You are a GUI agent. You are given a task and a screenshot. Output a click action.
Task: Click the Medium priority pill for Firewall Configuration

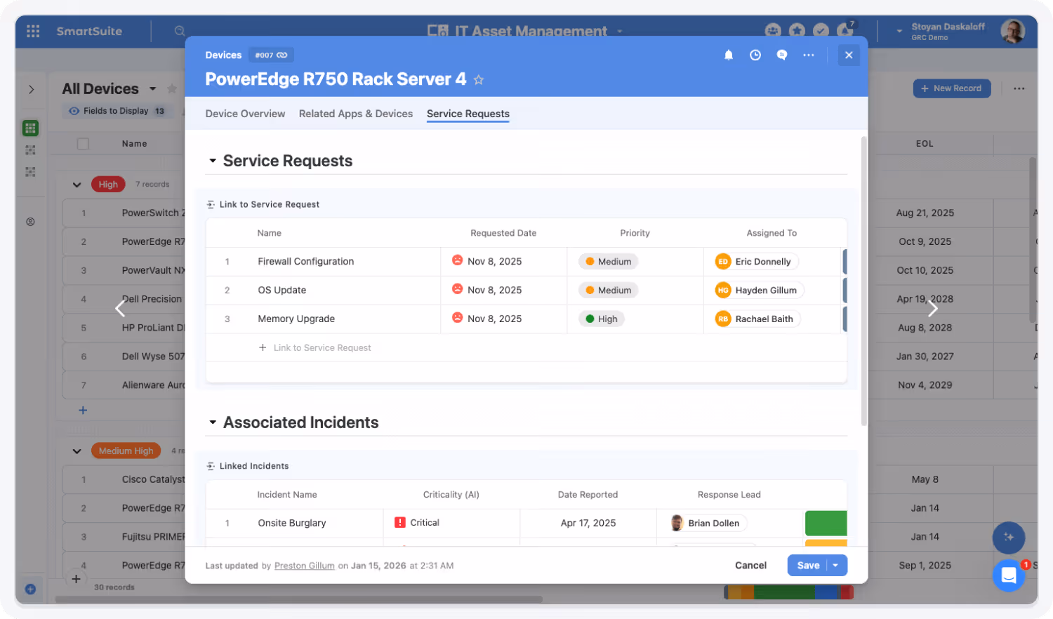pyautogui.click(x=609, y=262)
